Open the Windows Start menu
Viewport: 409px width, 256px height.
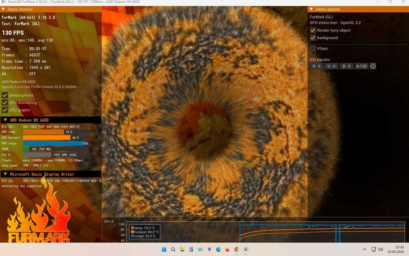tap(164, 249)
